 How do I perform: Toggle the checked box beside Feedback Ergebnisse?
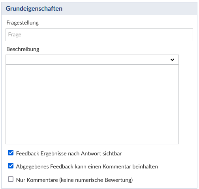point(11,153)
